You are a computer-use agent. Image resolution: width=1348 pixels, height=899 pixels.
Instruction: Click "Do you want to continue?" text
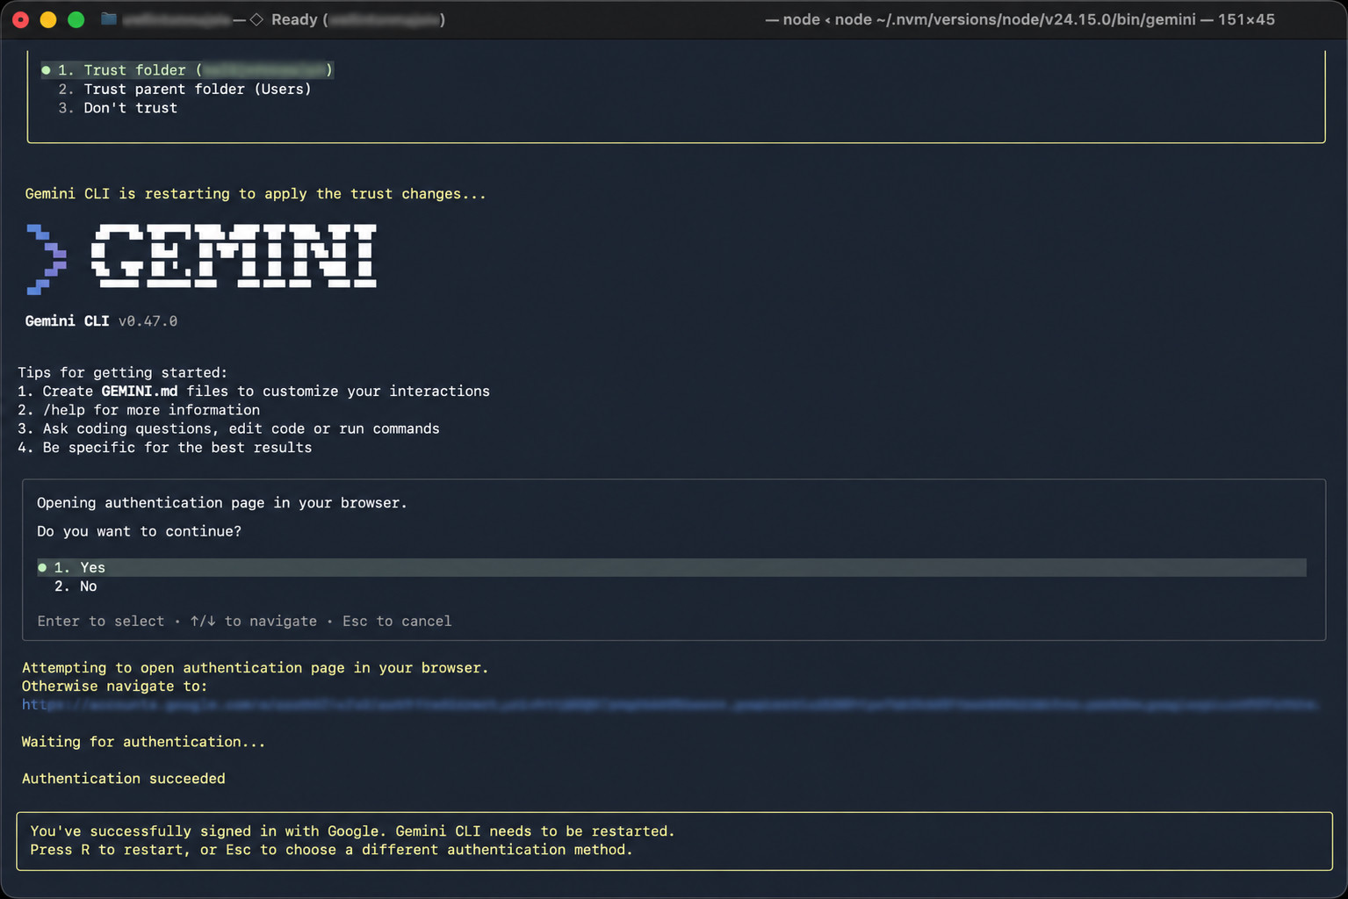tap(139, 531)
